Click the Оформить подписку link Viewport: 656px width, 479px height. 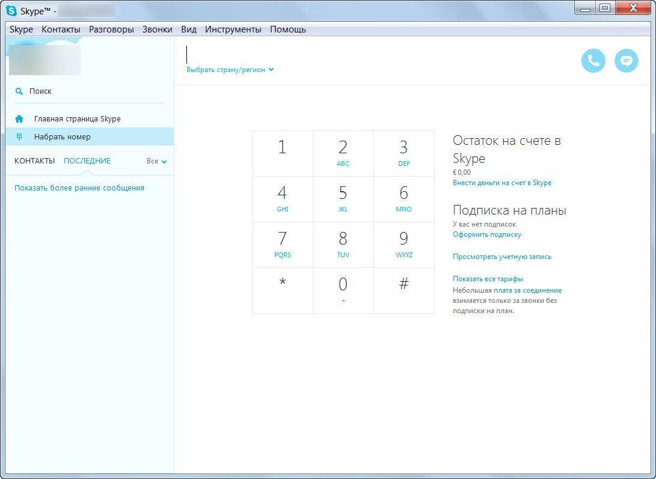(x=487, y=234)
